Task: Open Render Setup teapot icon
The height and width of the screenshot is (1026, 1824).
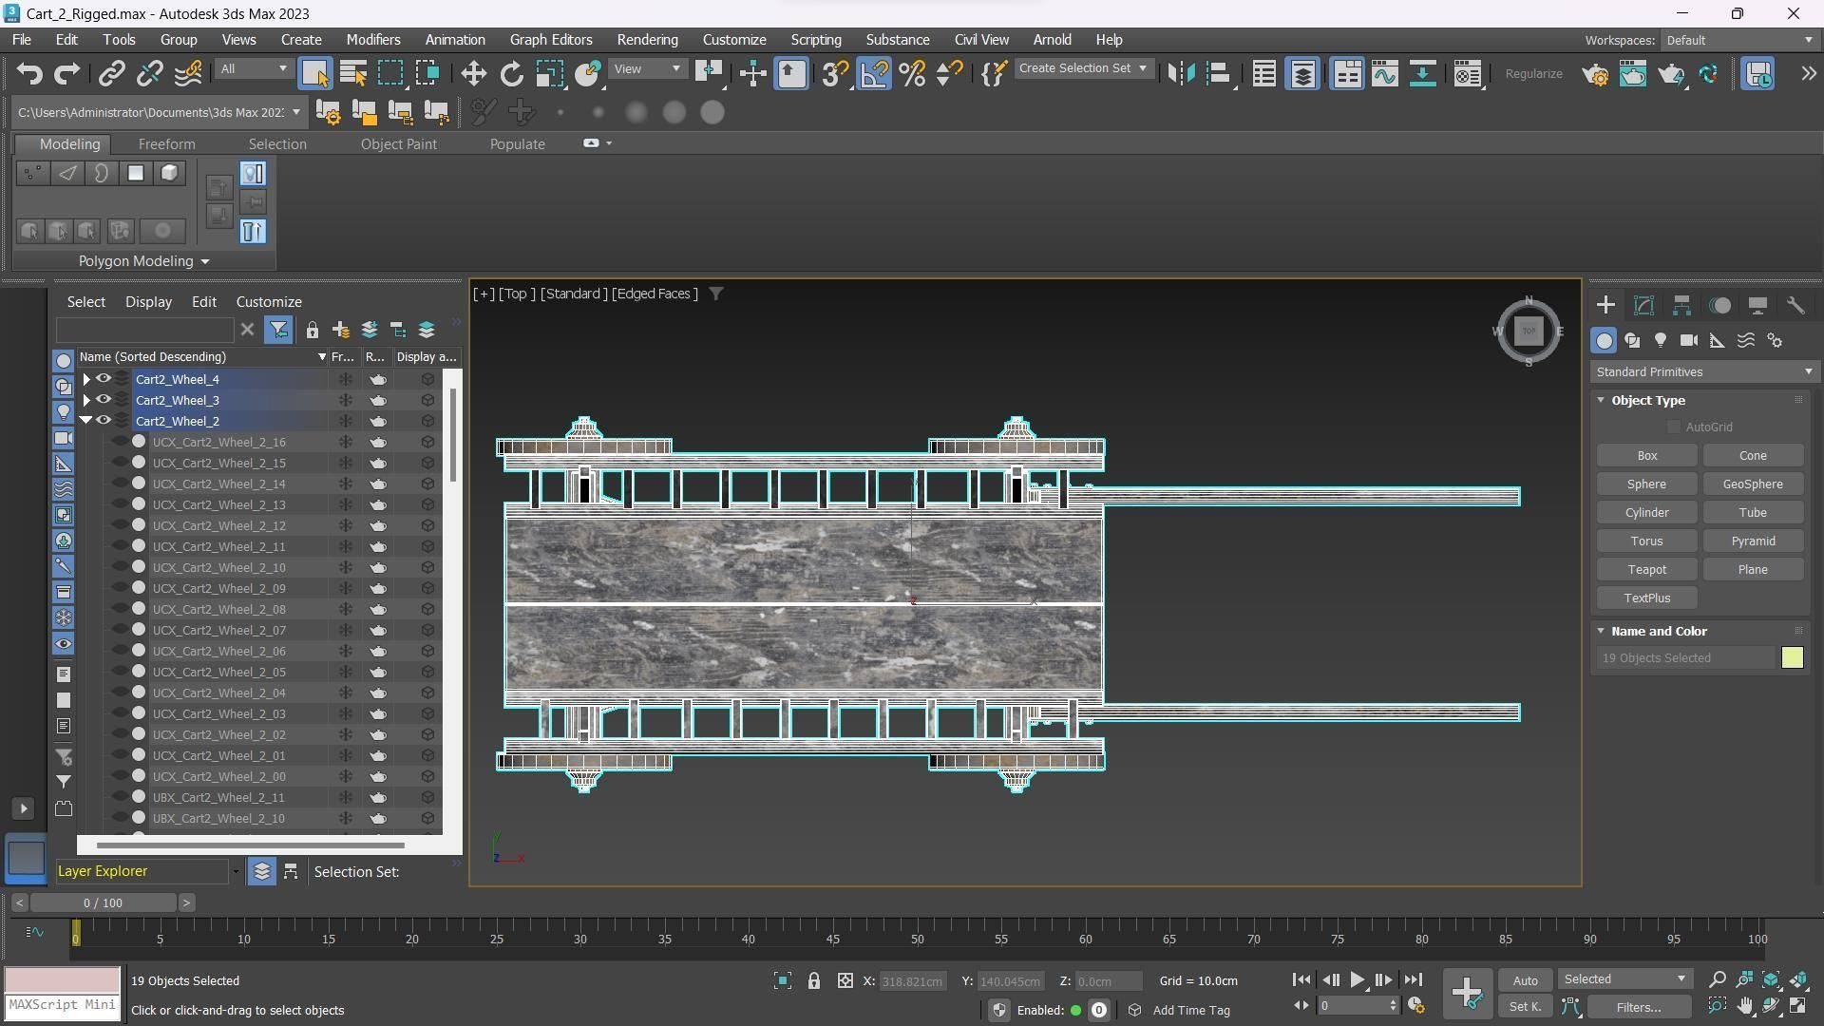Action: point(1595,74)
